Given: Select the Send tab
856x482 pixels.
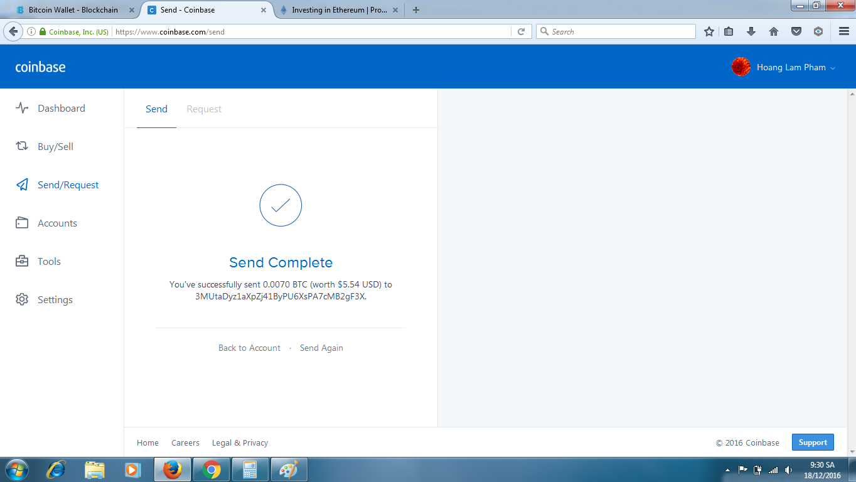Looking at the screenshot, I should pyautogui.click(x=156, y=109).
